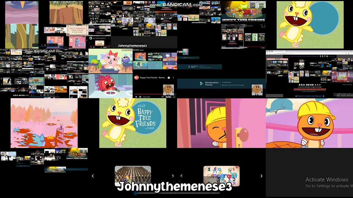
Task: Click the first play-all button below the mashup grid
Action: click(299, 85)
